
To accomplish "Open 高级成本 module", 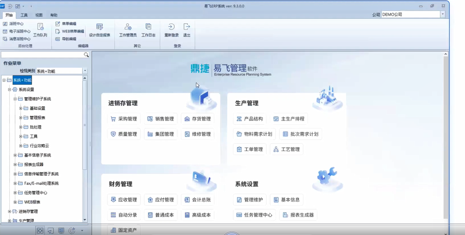I will click(198, 215).
